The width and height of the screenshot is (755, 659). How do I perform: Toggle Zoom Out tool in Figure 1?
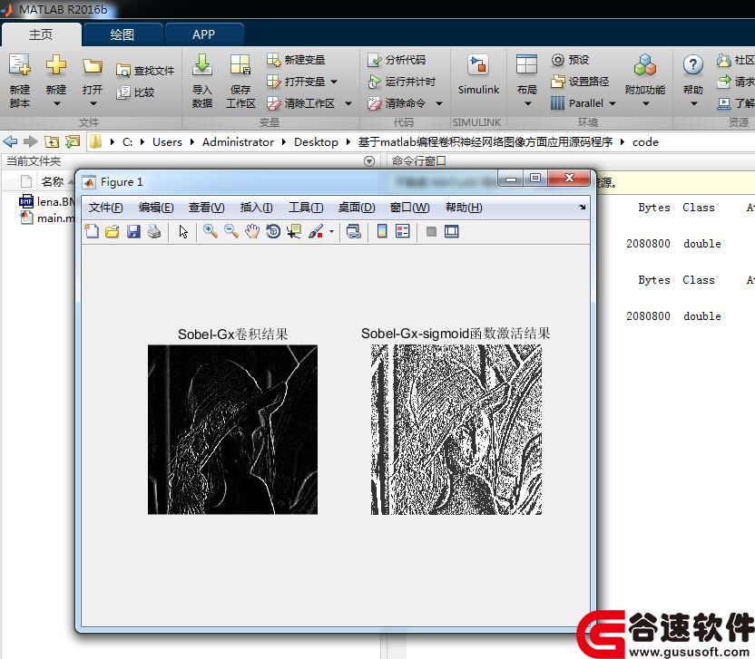(231, 231)
